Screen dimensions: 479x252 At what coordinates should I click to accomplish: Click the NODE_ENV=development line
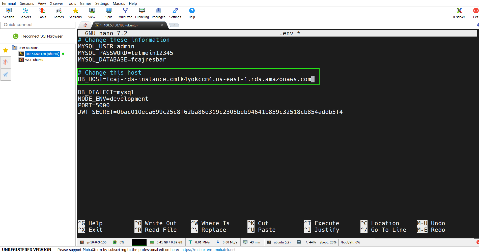click(113, 99)
